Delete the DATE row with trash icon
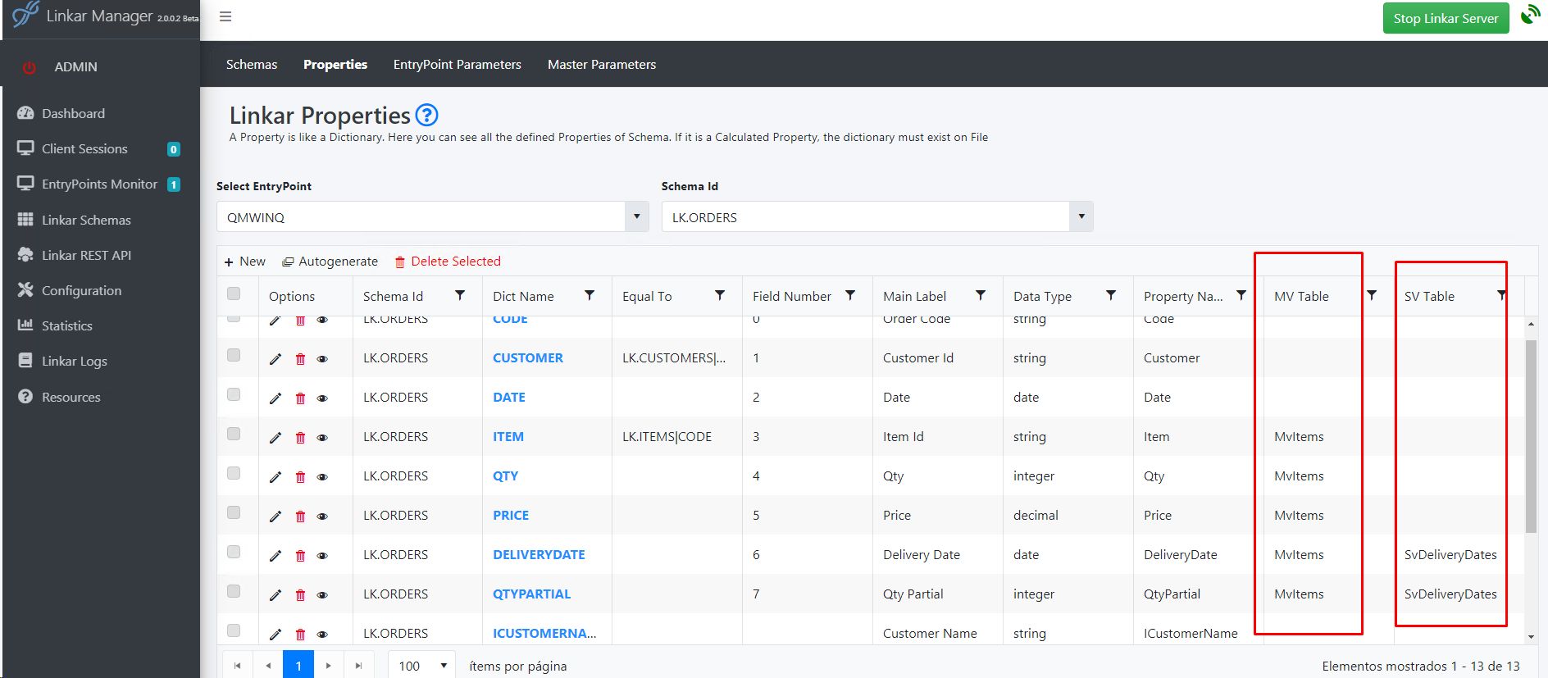The height and width of the screenshot is (678, 1548). [x=300, y=398]
